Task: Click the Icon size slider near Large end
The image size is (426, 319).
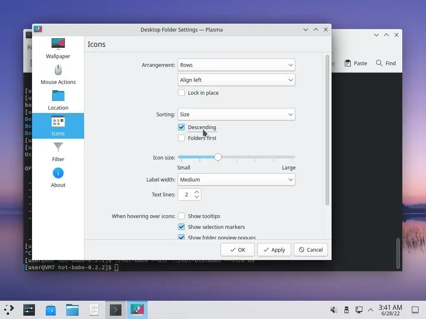Action: point(291,157)
